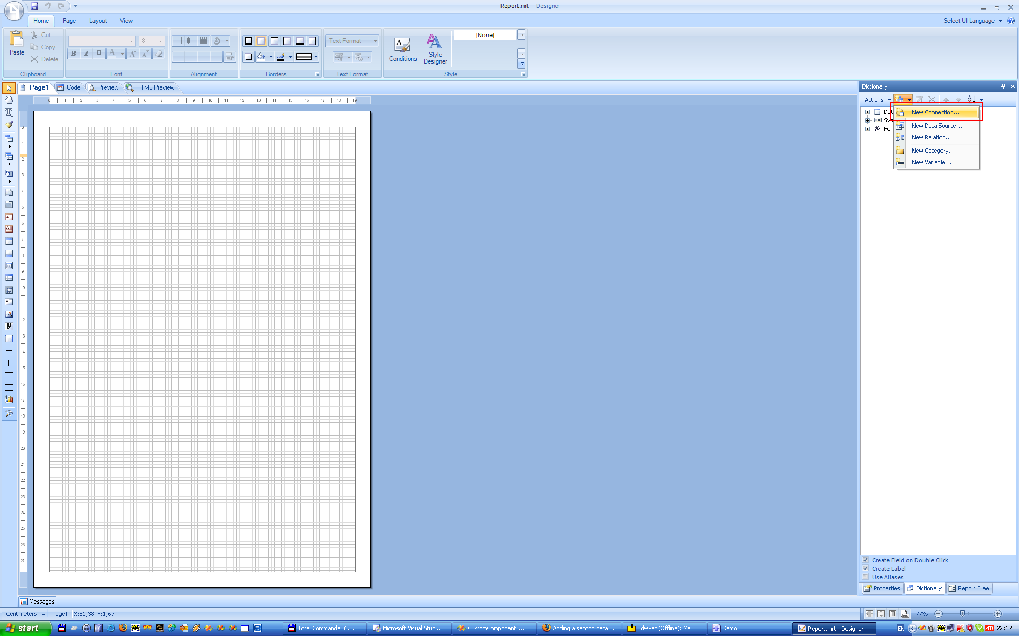Switch to the Properties panel tab
This screenshot has height=636, width=1019.
[882, 588]
